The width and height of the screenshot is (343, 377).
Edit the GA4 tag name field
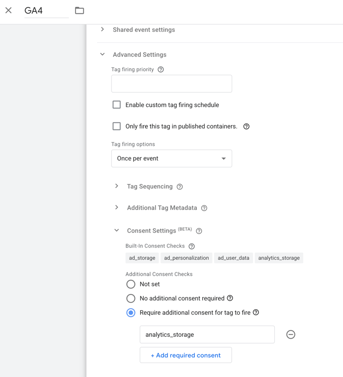tap(47, 11)
